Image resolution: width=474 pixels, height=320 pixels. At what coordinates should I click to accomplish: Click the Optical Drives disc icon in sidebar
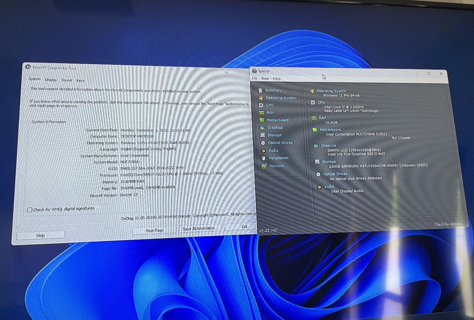[x=263, y=143]
